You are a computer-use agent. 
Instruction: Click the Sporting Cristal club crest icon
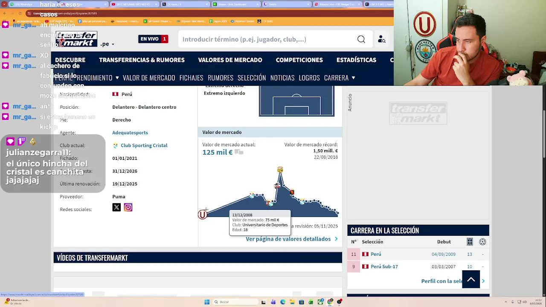point(115,145)
